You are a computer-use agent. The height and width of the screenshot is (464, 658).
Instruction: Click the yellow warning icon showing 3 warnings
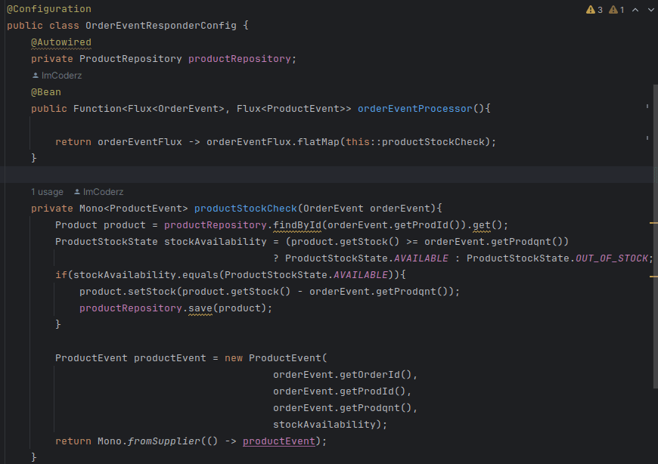(x=590, y=10)
